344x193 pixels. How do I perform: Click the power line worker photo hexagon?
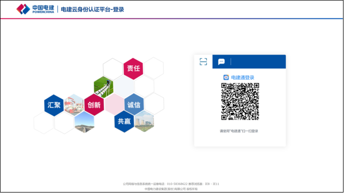pos(104,87)
